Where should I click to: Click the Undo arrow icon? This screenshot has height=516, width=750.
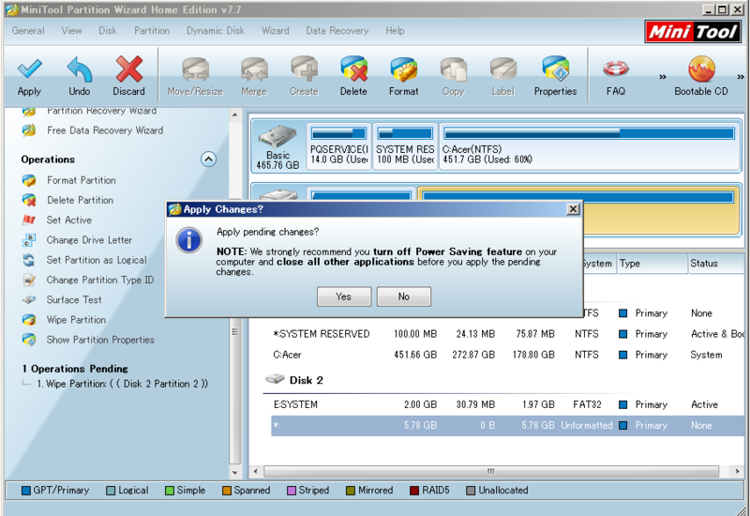coord(80,68)
